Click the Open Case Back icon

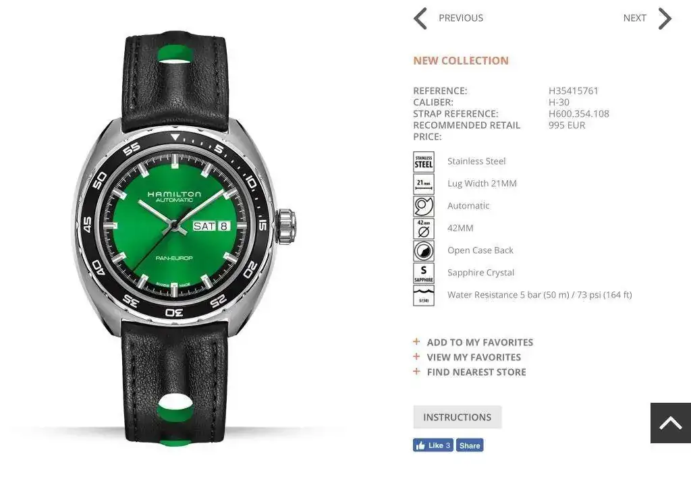point(424,251)
